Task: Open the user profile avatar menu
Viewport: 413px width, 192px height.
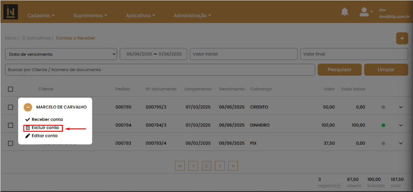Action: [366, 12]
